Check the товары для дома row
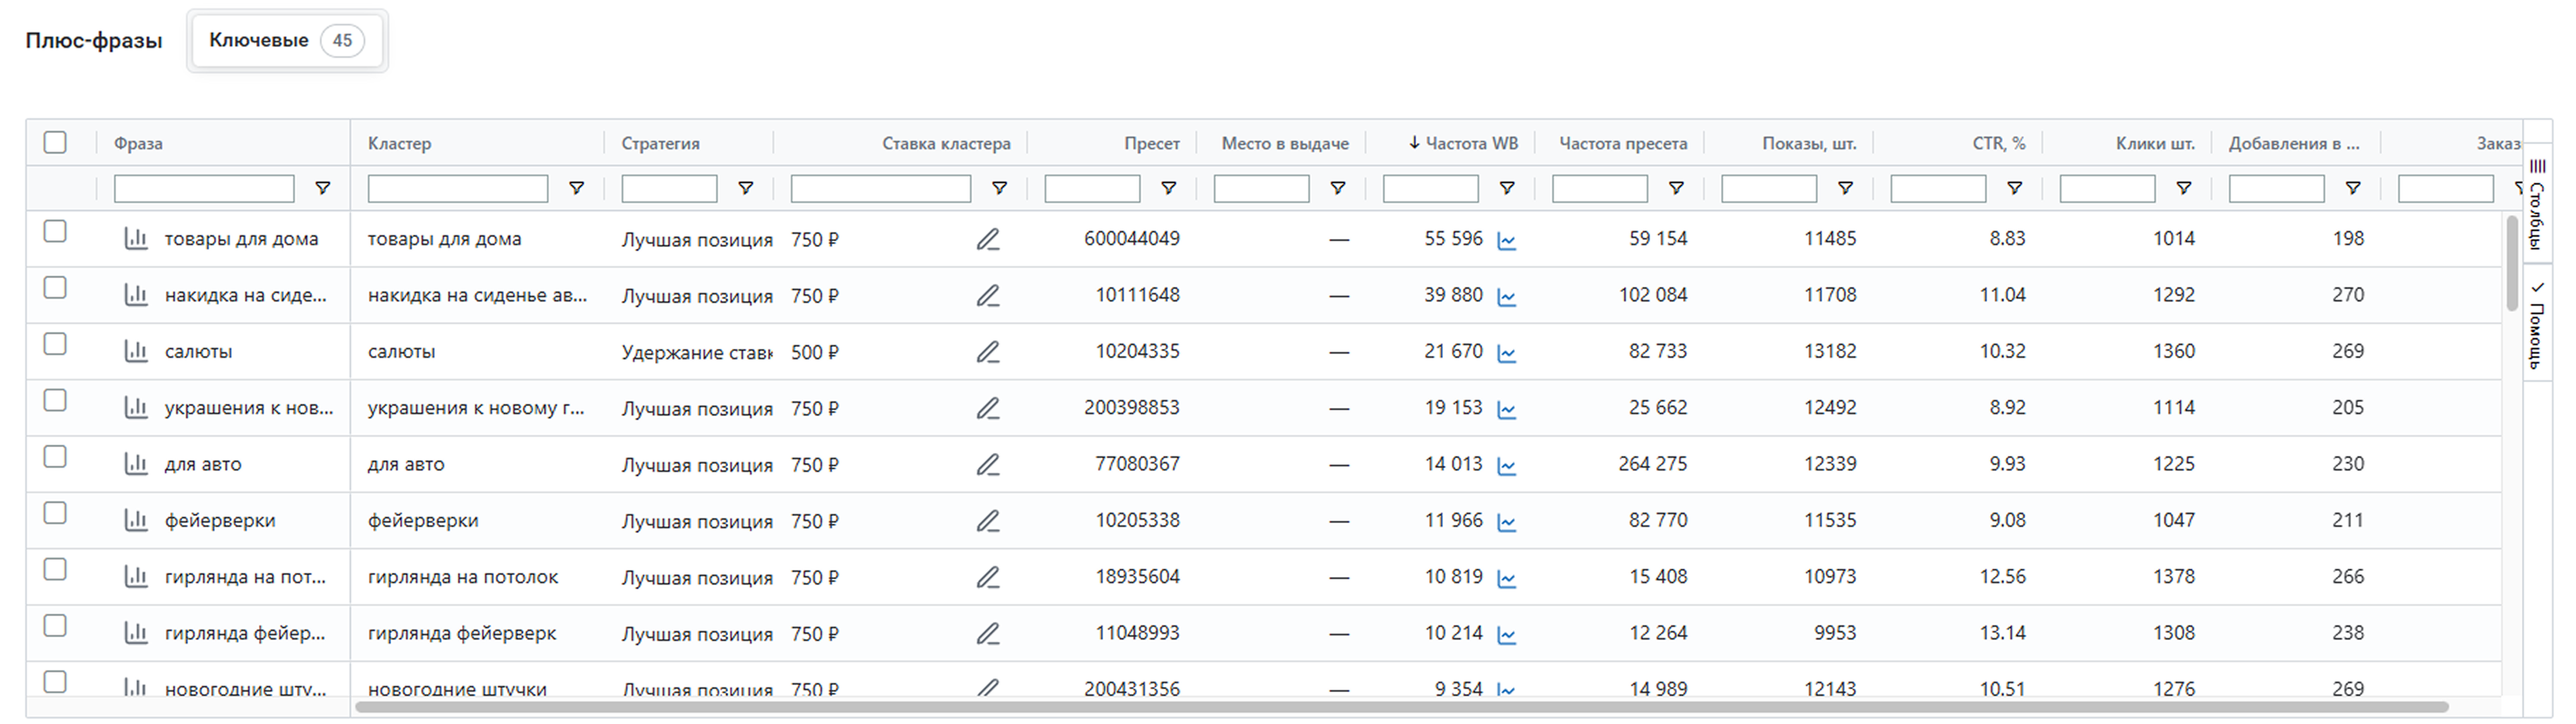This screenshot has width=2576, height=724. (x=55, y=232)
